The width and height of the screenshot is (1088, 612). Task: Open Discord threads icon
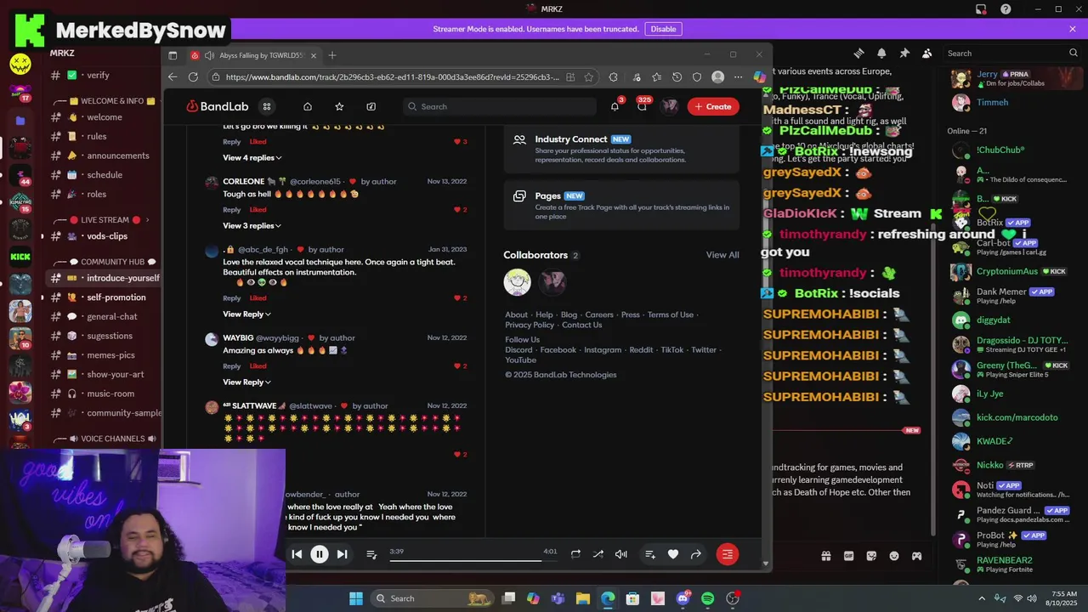(x=858, y=53)
